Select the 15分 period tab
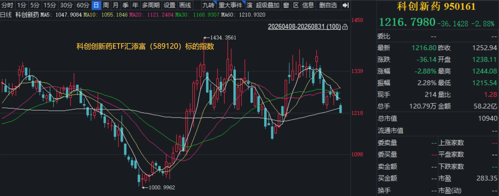The width and height of the screenshot is (499, 196). click(49, 5)
